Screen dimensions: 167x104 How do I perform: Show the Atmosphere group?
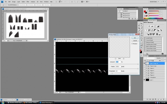[144, 77]
